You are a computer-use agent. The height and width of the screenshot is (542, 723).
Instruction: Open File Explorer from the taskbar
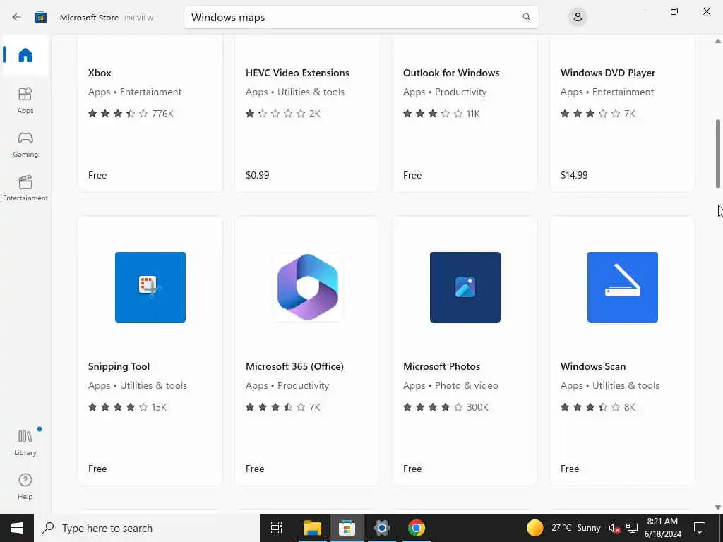click(x=312, y=528)
